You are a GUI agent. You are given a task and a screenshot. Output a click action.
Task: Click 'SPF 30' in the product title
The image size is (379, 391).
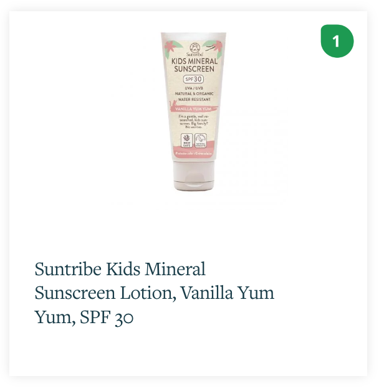pyautogui.click(x=107, y=317)
